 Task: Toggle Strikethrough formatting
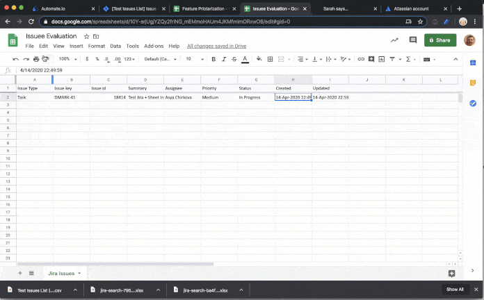tap(234, 59)
